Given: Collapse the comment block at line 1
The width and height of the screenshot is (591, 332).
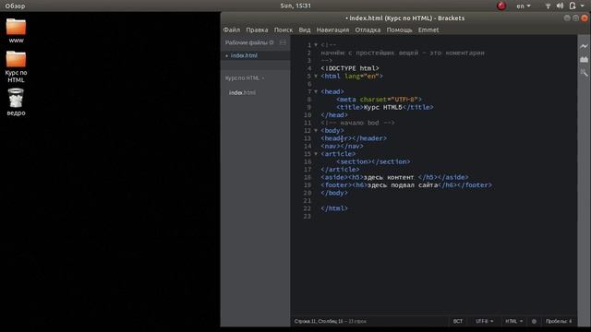Looking at the screenshot, I should (x=316, y=45).
